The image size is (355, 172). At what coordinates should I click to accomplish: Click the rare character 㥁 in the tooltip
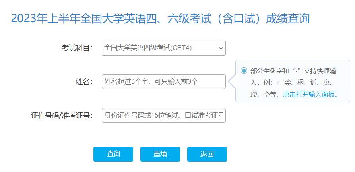point(328,83)
